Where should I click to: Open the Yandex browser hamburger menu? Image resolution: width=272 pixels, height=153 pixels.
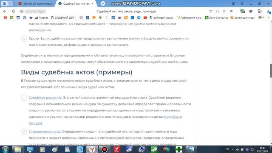[x=242, y=3]
